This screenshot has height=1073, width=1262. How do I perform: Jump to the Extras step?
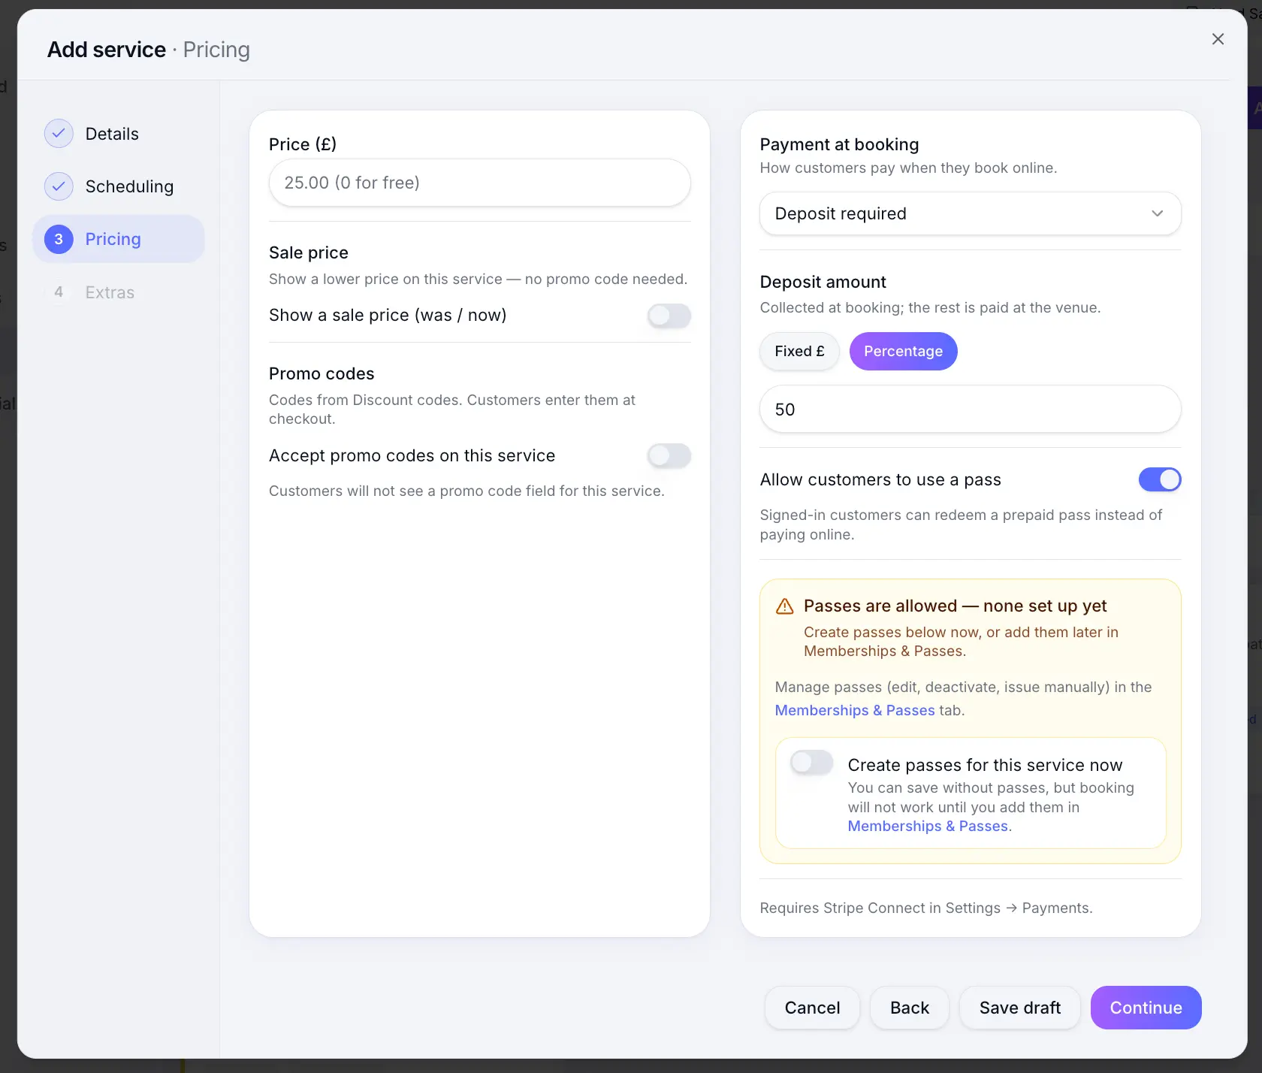pyautogui.click(x=119, y=292)
